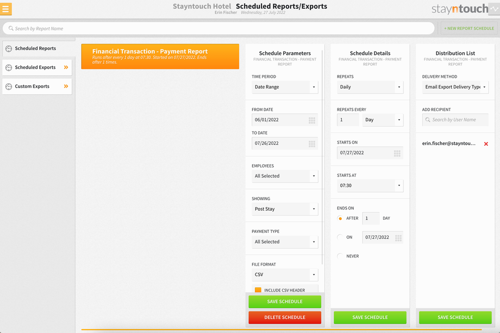Toggle the Include CSV Header checkbox
This screenshot has width=500, height=333.
coord(258,290)
